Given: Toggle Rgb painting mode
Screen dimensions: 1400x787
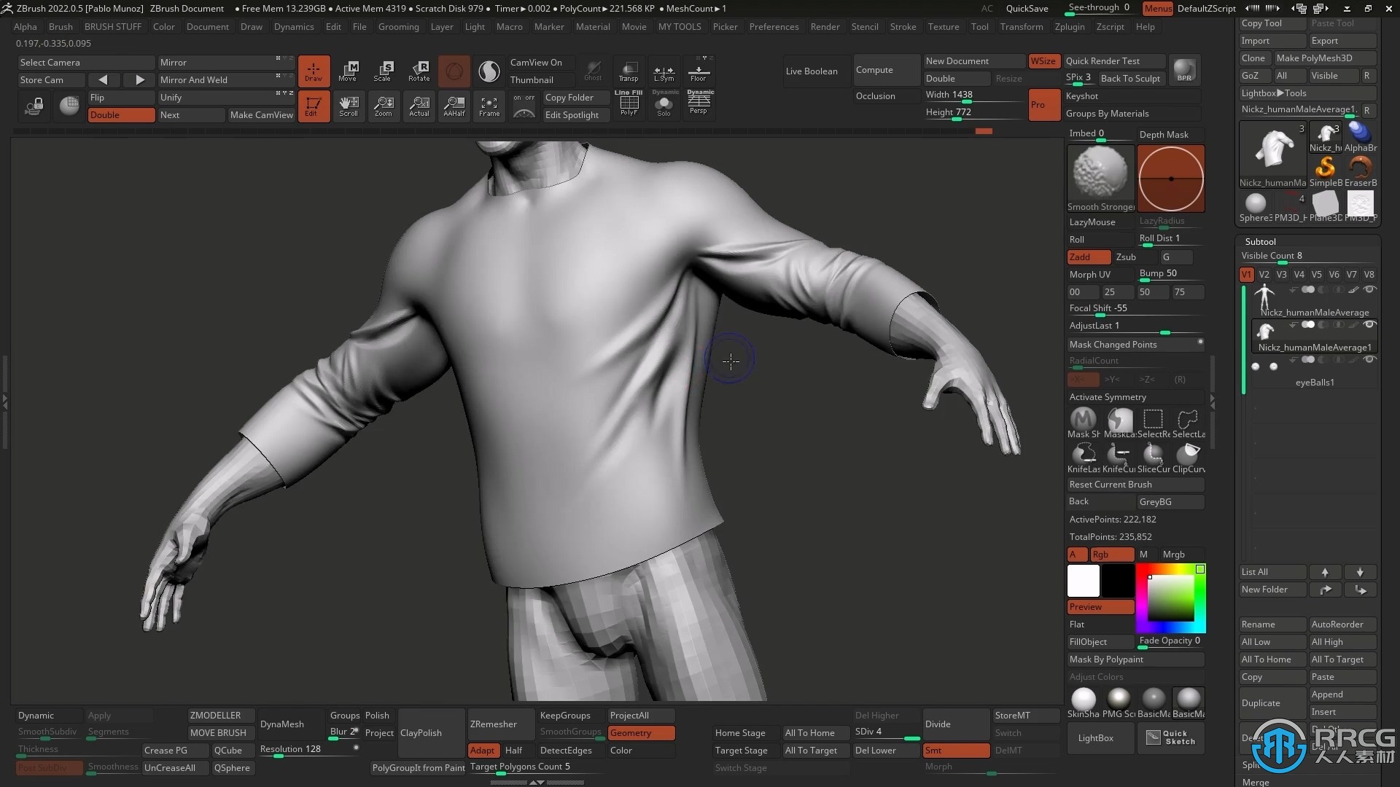Looking at the screenshot, I should pyautogui.click(x=1112, y=554).
